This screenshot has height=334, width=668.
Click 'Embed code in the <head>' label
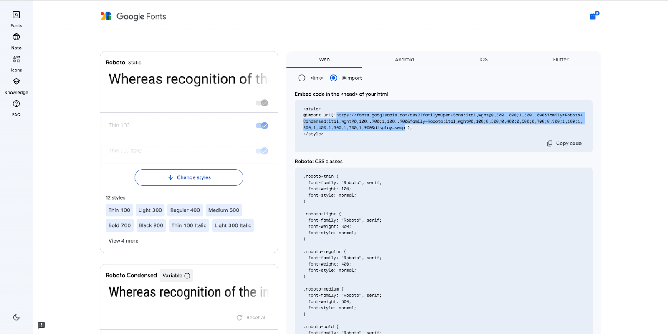coord(342,94)
